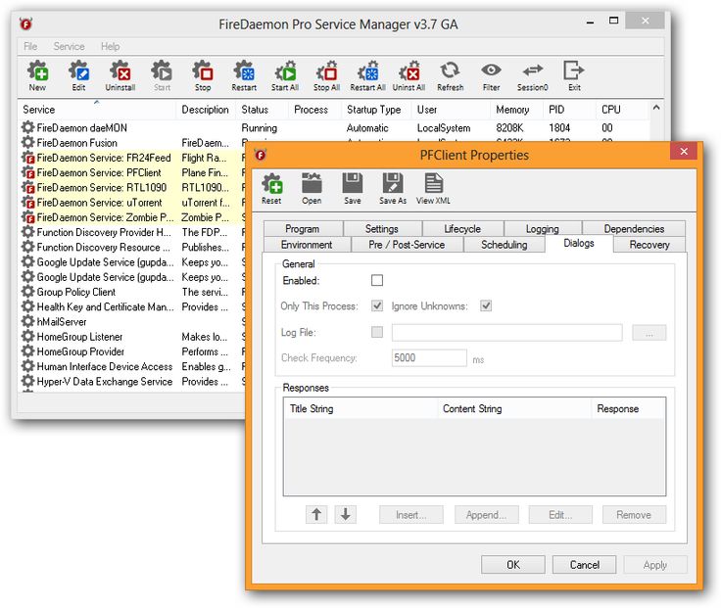Select FireDaemon Service: uTorrent row
Screen dimensions: 721x608
(99, 203)
